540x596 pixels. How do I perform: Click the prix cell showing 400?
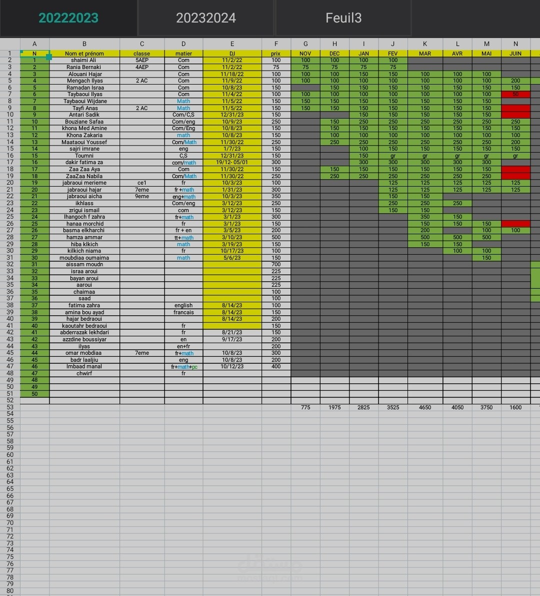[276, 366]
